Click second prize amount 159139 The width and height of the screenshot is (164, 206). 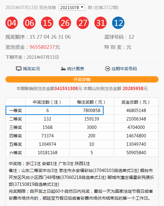tap(92, 119)
